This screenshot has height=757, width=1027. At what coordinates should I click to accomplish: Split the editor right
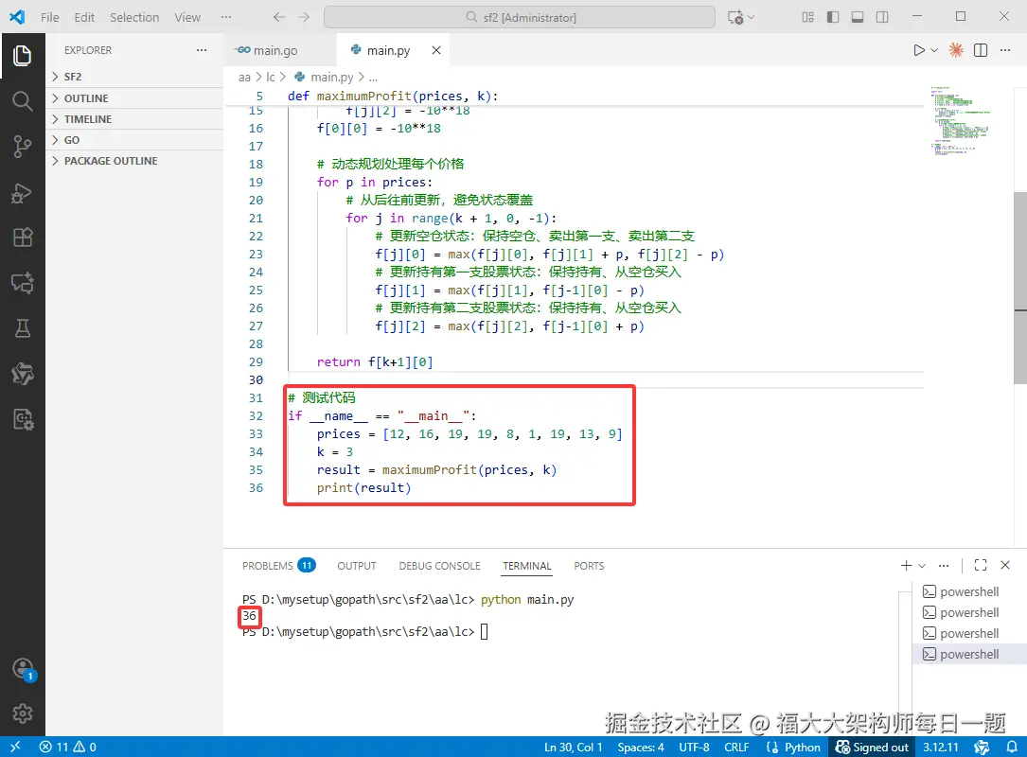pyautogui.click(x=981, y=50)
